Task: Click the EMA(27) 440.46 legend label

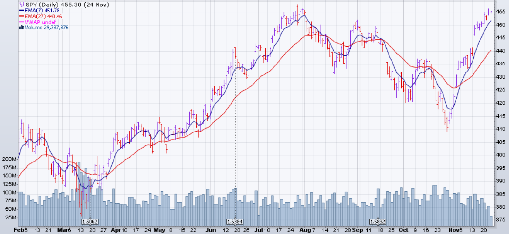Action: click(43, 16)
